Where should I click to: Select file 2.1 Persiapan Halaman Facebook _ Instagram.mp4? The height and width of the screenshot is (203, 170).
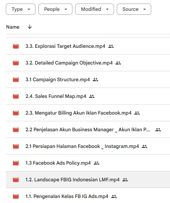pos(82,147)
